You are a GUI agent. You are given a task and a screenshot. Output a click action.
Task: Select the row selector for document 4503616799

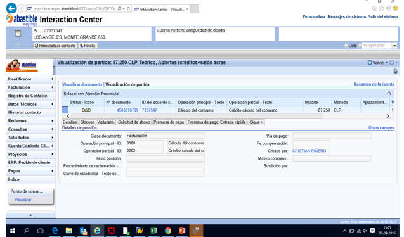(x=65, y=110)
